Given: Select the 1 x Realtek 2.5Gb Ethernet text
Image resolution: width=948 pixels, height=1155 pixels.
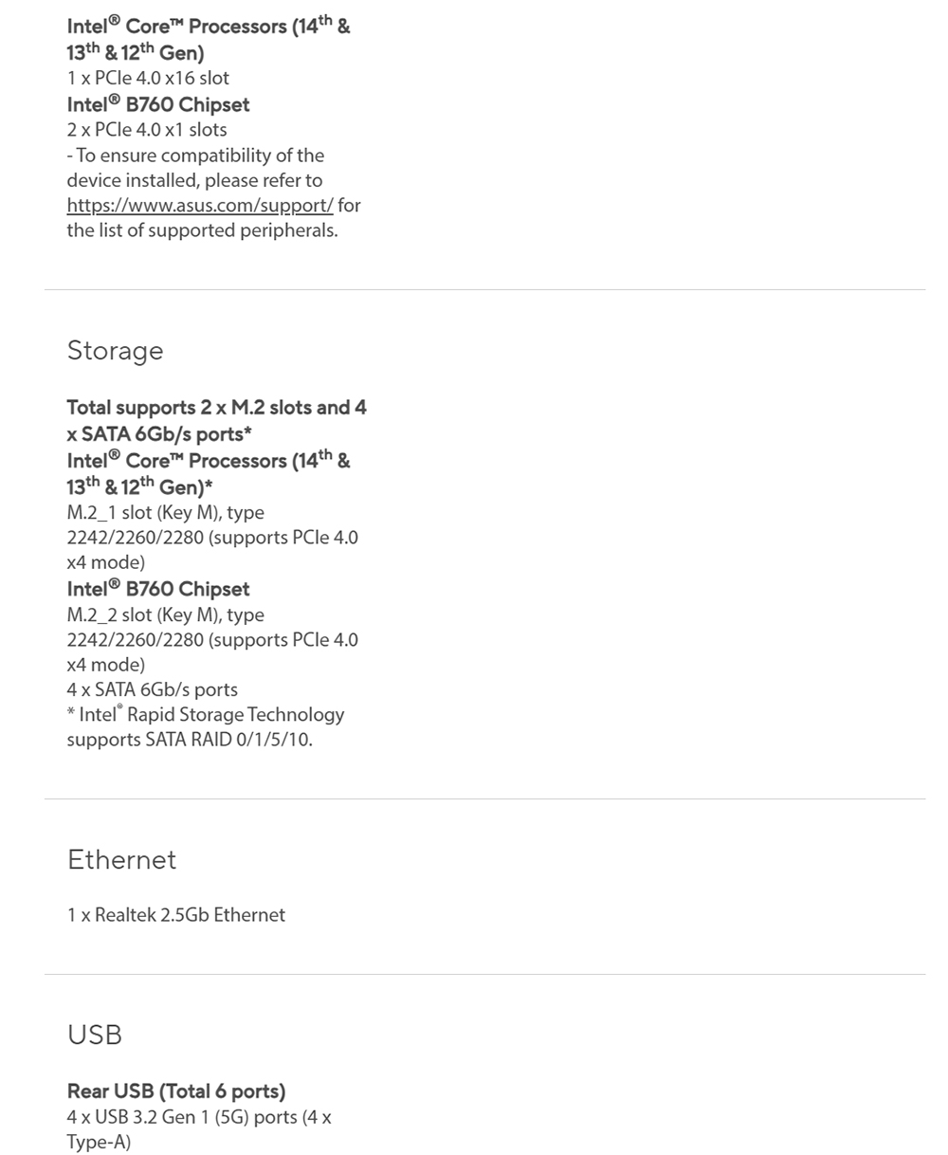Looking at the screenshot, I should [x=175, y=915].
